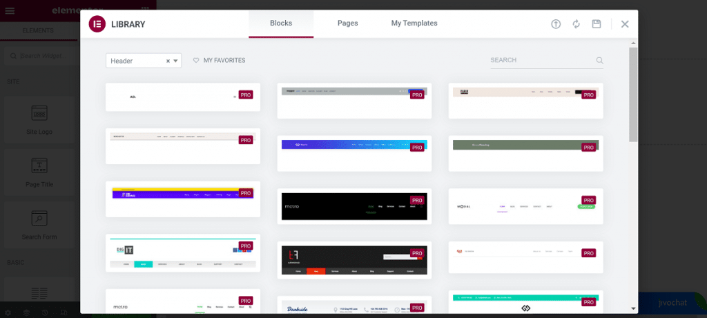This screenshot has width=707, height=318.
Task: Click PRO badge on black metro template
Action: (x=417, y=201)
